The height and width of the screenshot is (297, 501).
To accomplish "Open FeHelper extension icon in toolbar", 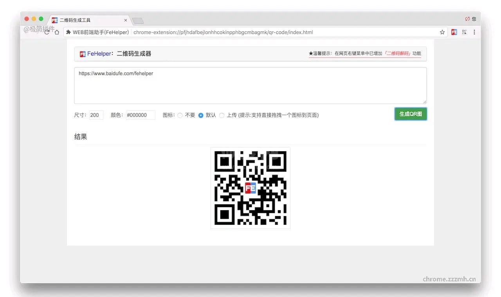I will point(454,32).
